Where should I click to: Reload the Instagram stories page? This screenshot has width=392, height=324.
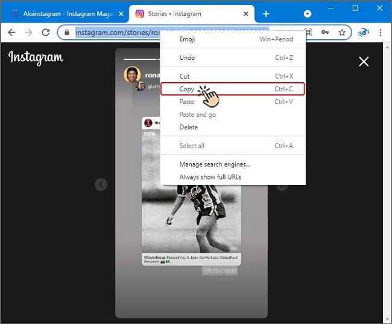46,32
